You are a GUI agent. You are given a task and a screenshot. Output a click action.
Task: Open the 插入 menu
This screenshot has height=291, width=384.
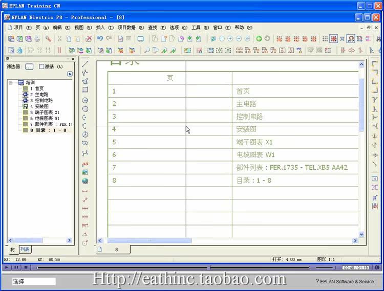tap(105, 28)
